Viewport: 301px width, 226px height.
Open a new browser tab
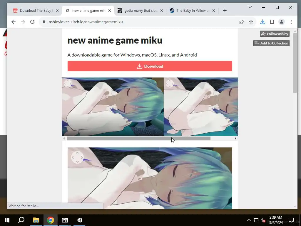pos(225,11)
